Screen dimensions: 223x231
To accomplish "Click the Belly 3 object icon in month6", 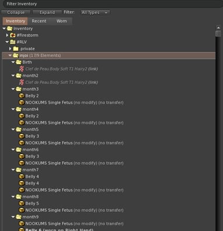I will (22, 157).
